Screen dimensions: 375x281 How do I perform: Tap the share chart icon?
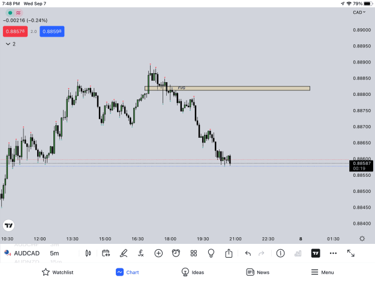pyautogui.click(x=229, y=253)
